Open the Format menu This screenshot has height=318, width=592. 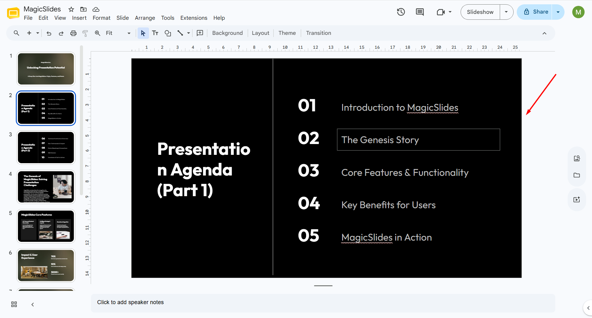(x=101, y=18)
